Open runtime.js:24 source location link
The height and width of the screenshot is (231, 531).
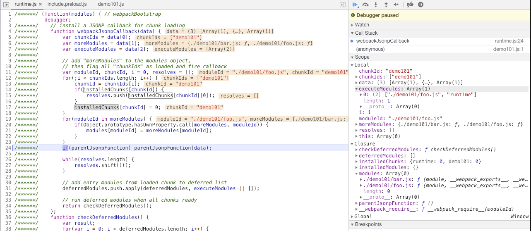click(x=509, y=41)
